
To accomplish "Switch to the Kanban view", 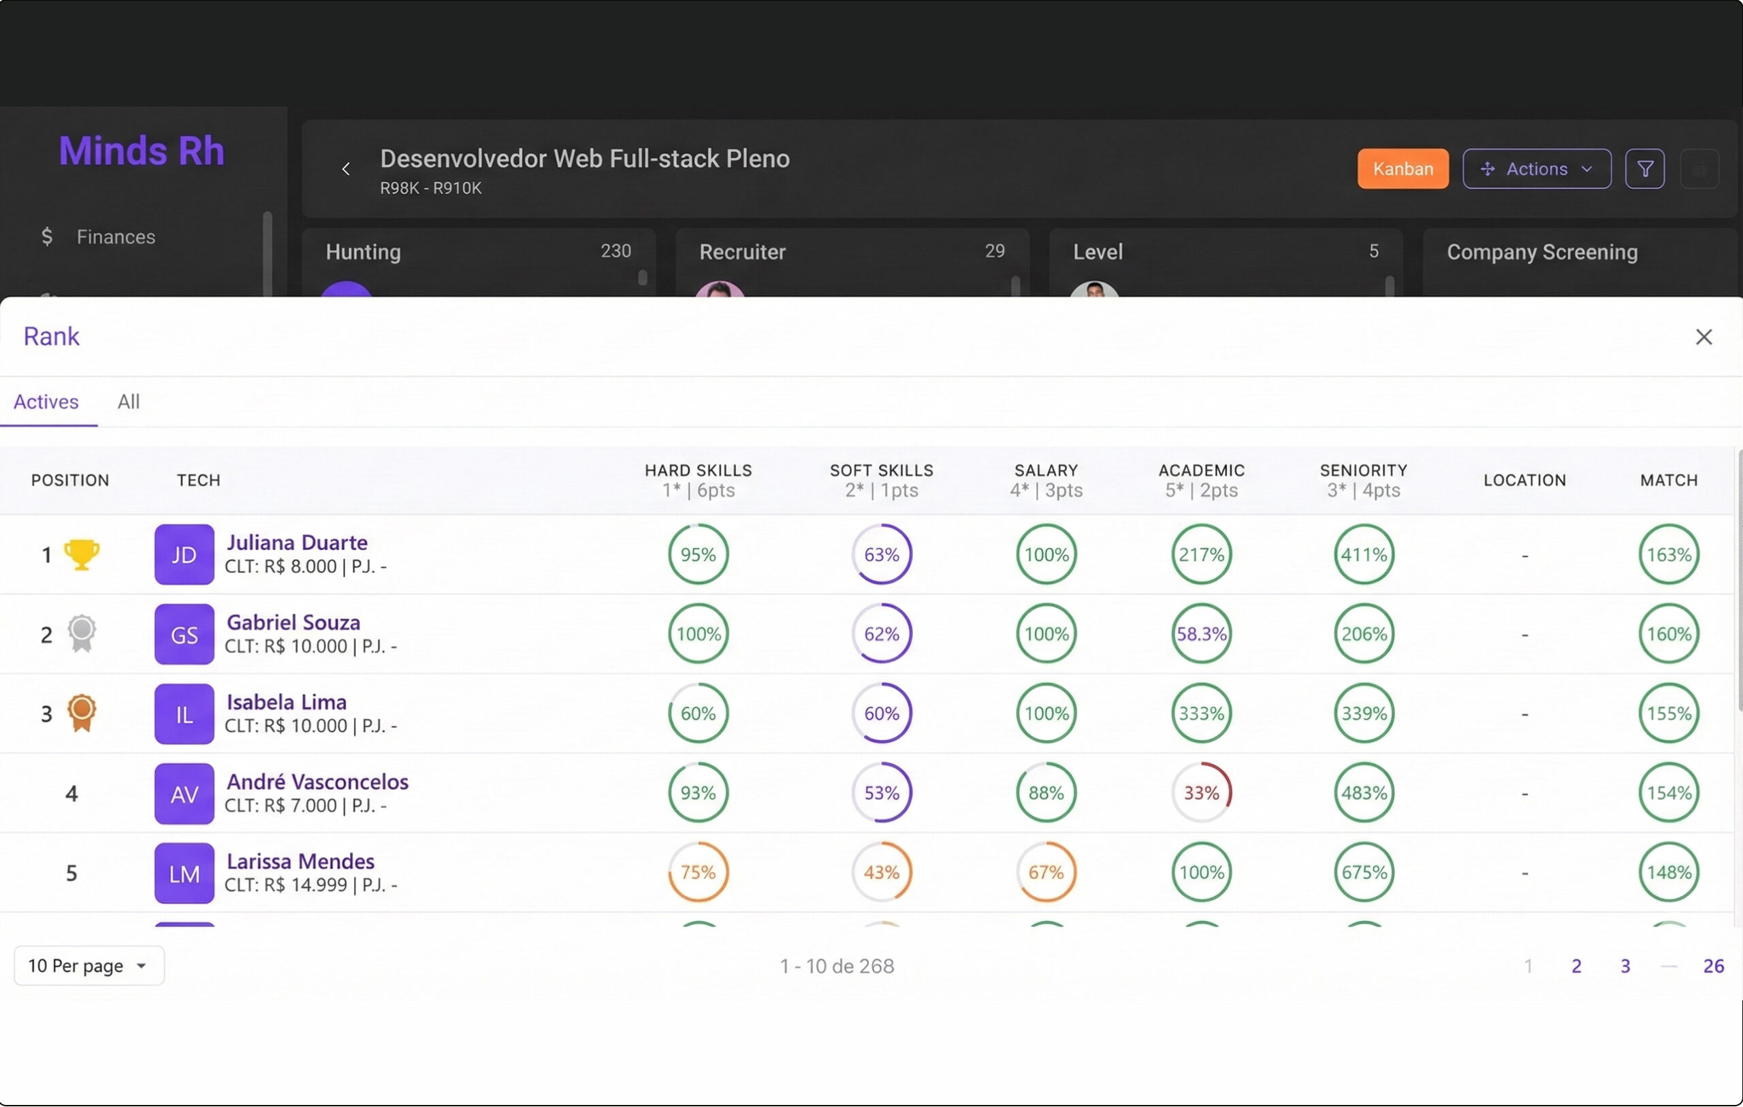I will pos(1402,169).
